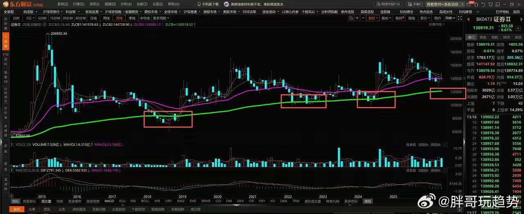Toggle the 筹码 chip distribution
Viewport: 524px width, 214px height.
tap(400, 18)
